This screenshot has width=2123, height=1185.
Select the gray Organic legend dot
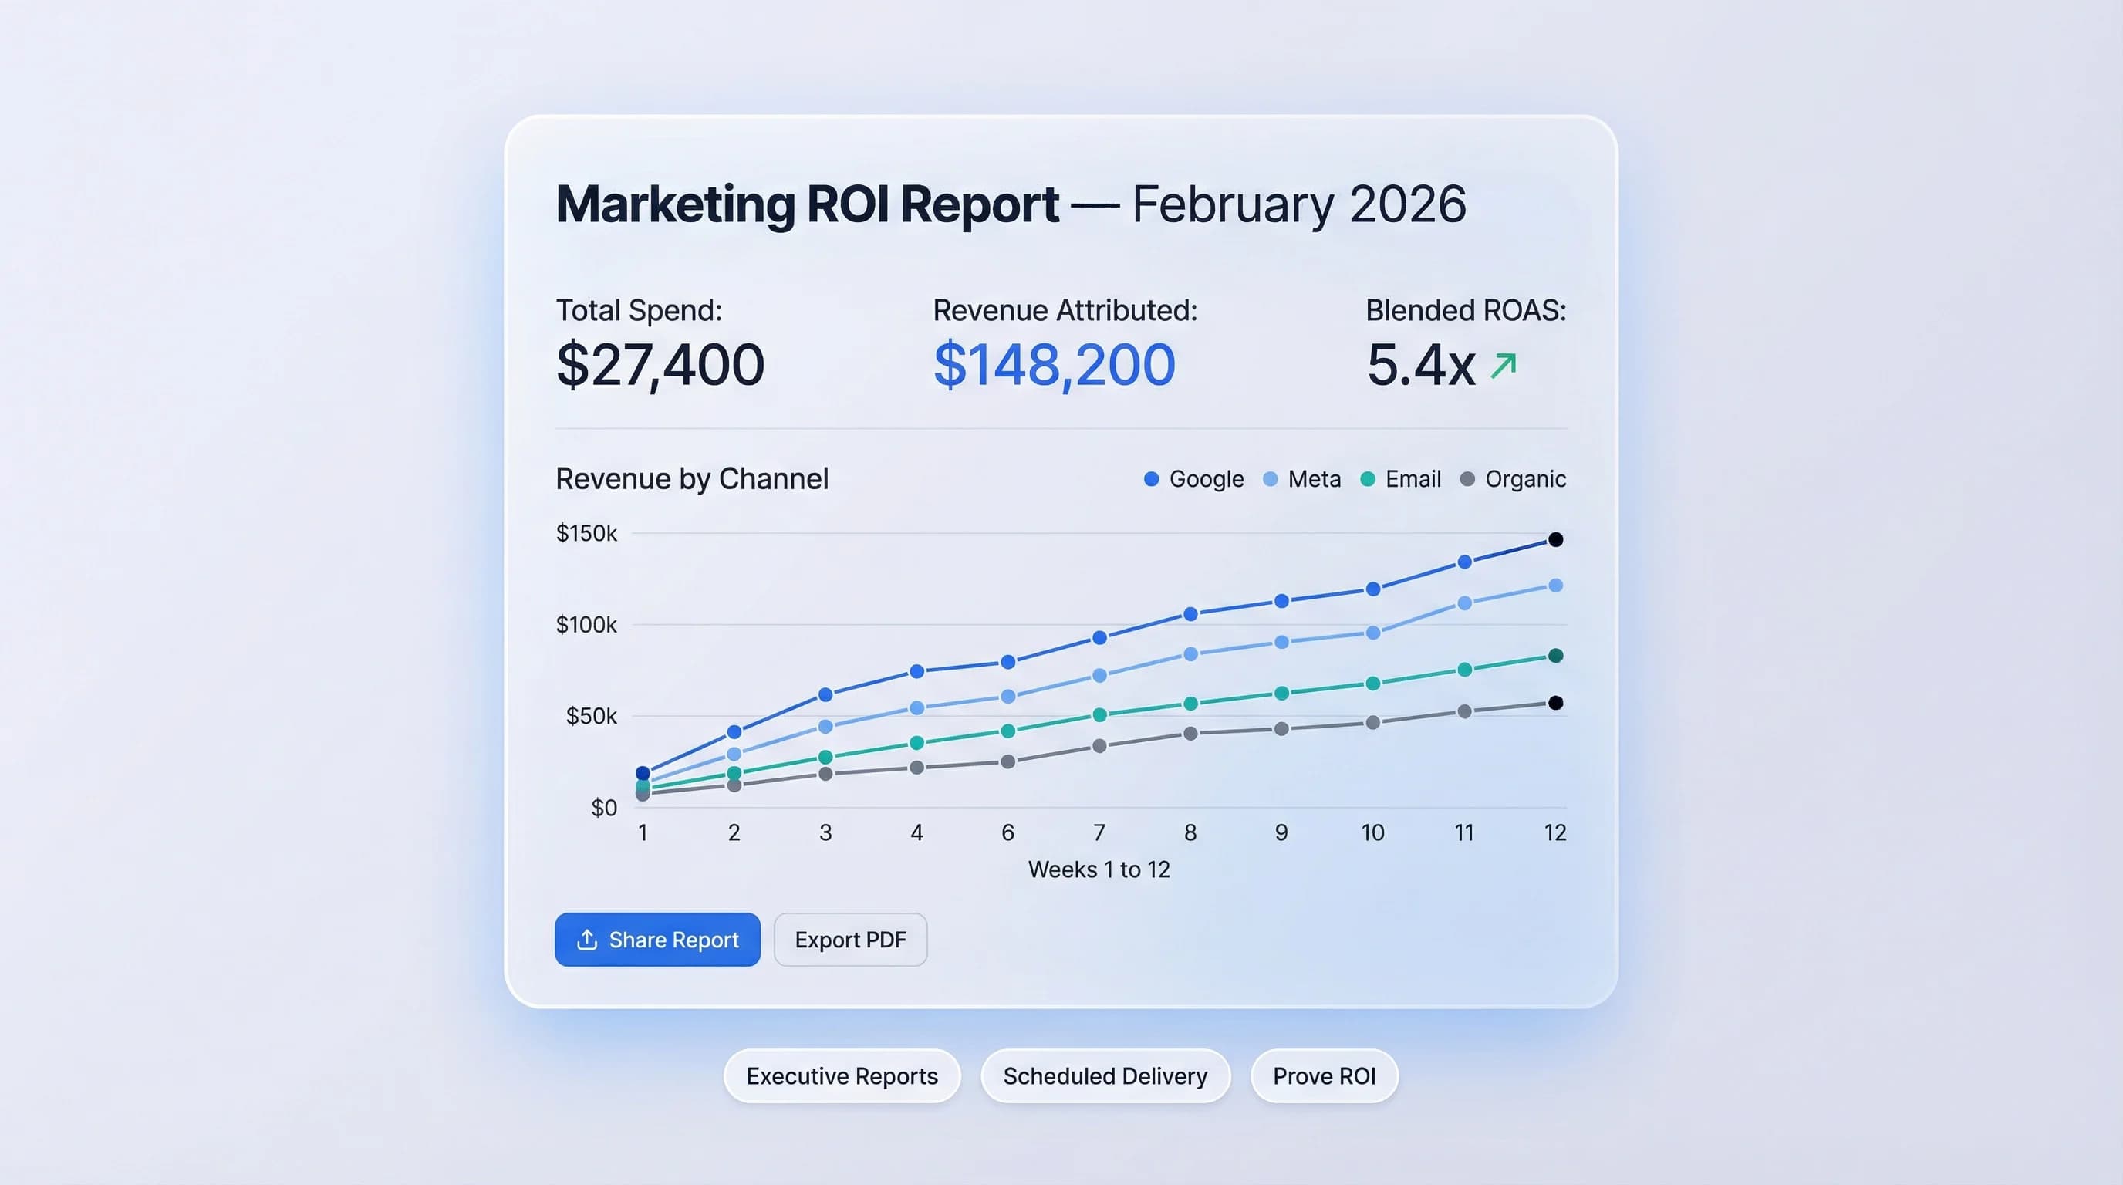(1468, 478)
